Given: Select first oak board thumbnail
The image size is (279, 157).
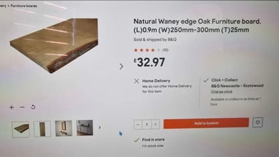Looking at the screenshot, I should pos(21,130).
